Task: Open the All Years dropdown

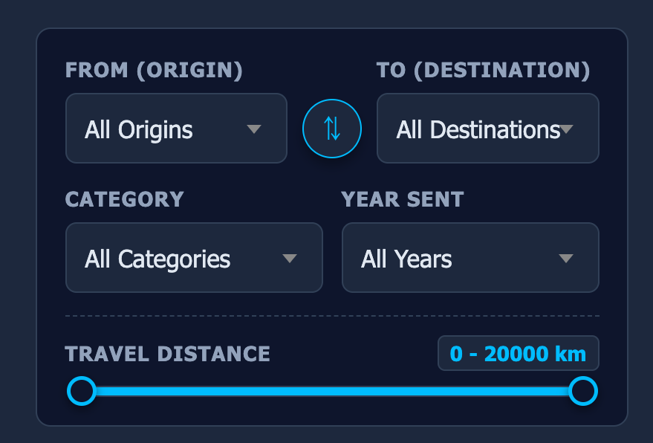Action: point(470,258)
